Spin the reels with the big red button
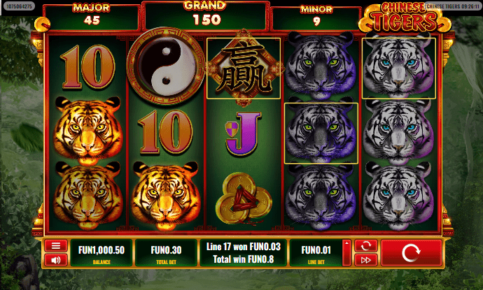This screenshot has height=290, width=483. tap(411, 253)
